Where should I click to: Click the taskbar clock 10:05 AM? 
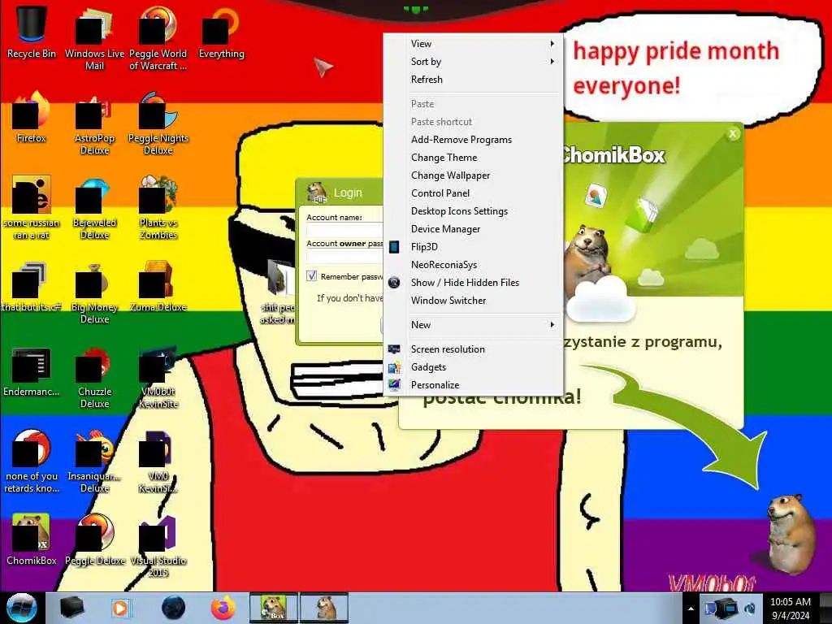[790, 608]
